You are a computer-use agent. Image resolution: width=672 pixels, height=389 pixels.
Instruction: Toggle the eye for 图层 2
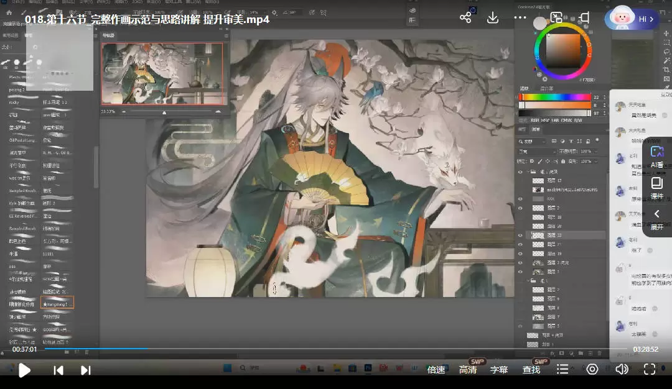(x=520, y=208)
